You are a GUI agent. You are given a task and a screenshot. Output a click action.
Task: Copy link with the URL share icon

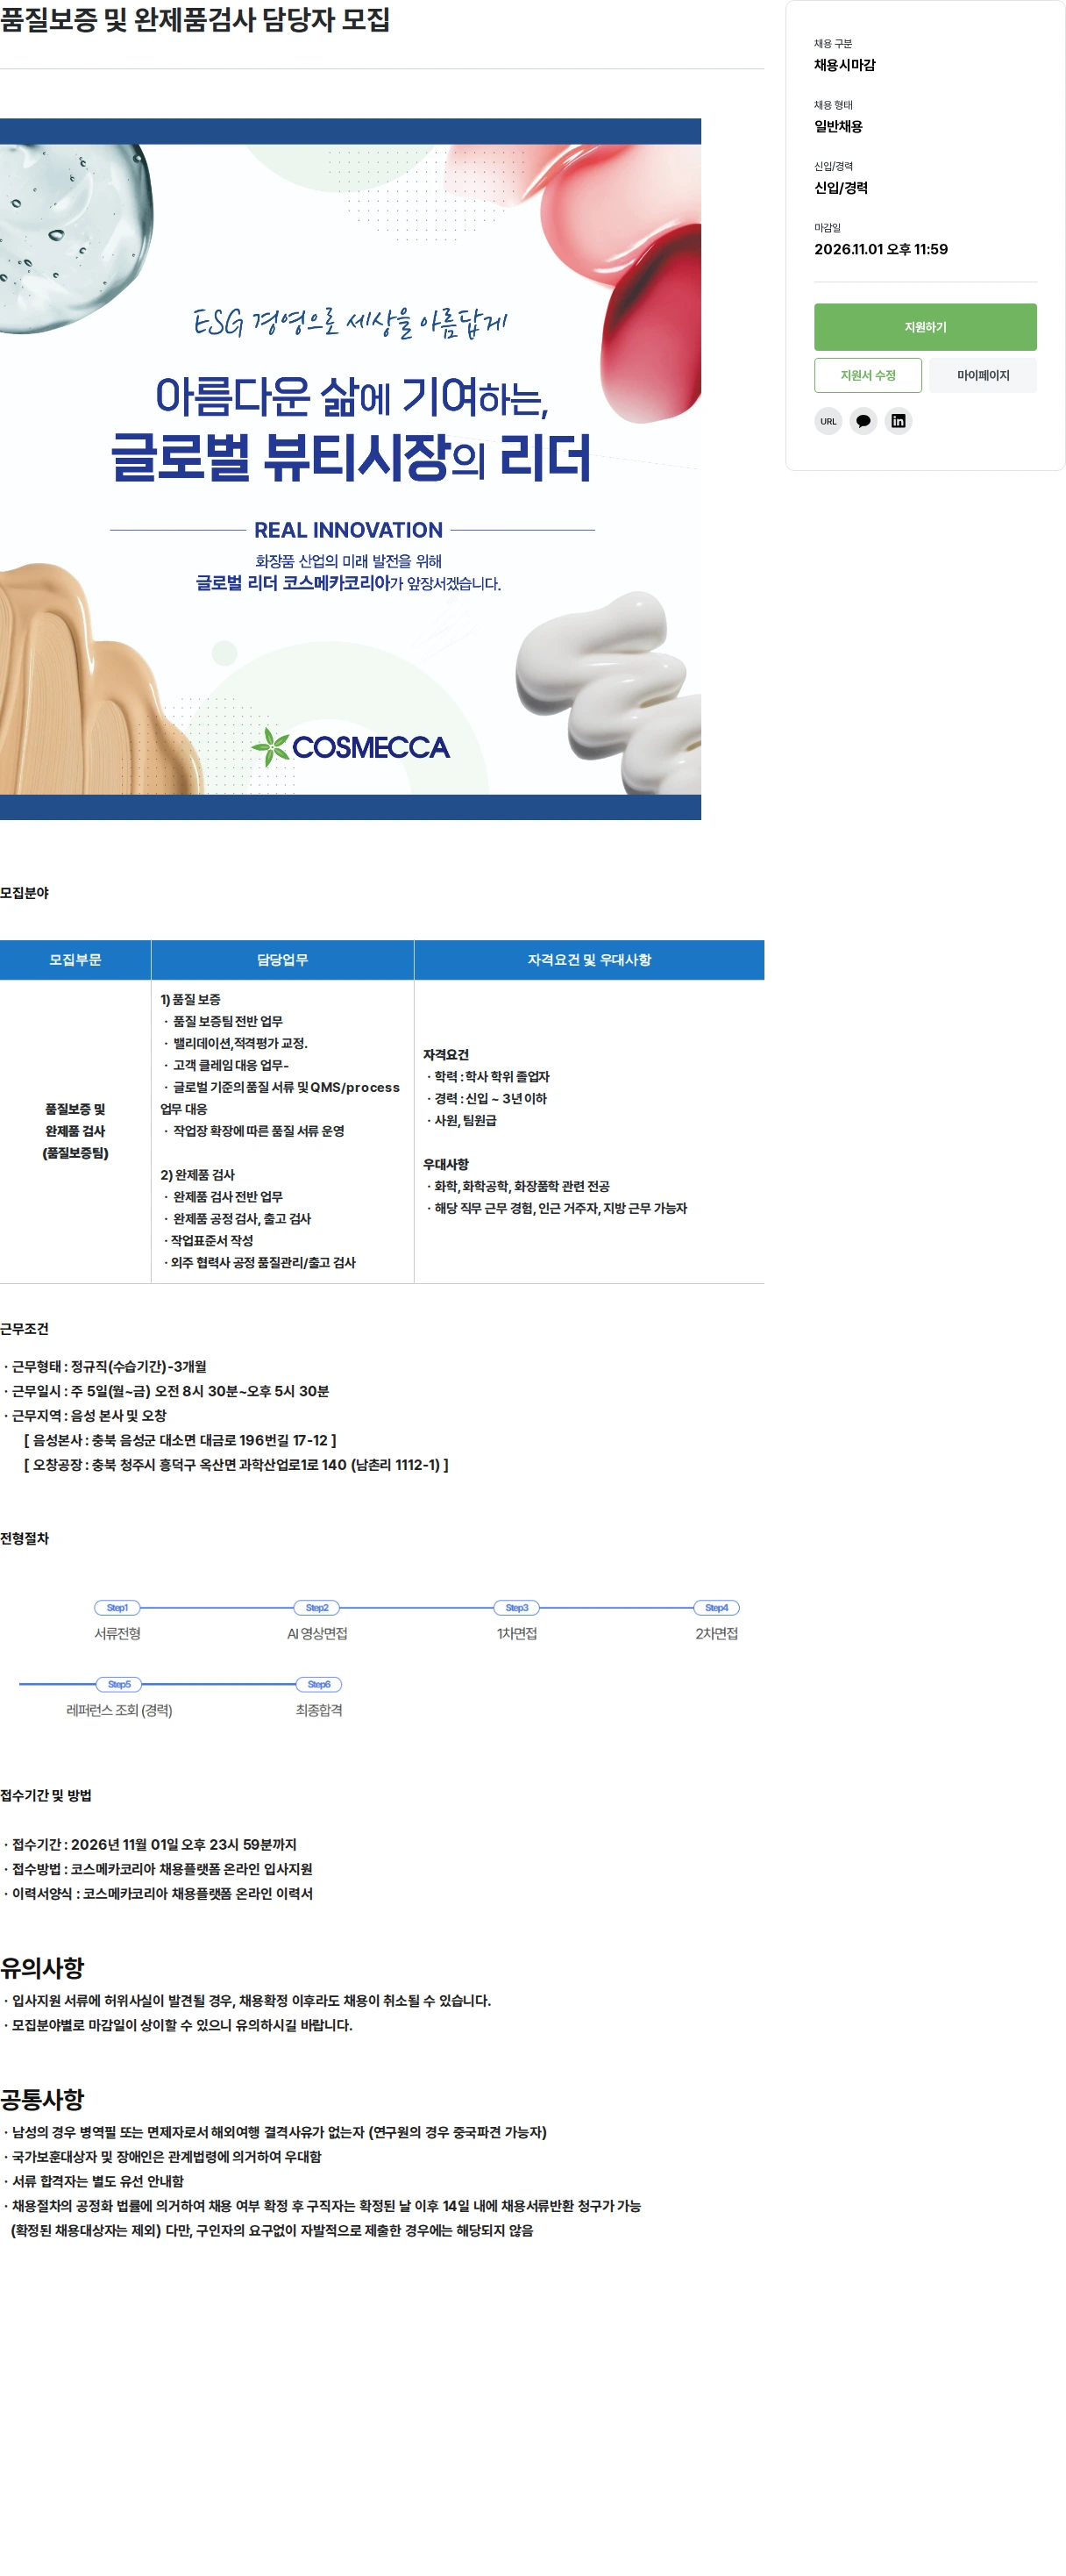pos(828,421)
